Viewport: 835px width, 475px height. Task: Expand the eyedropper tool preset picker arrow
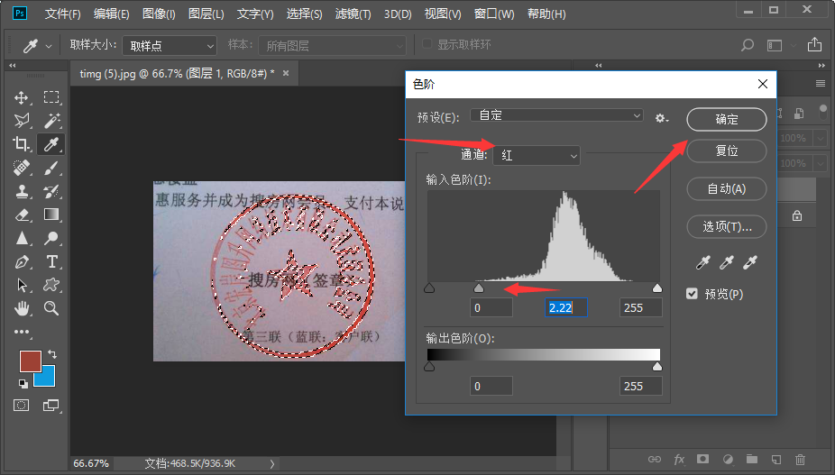[49, 46]
